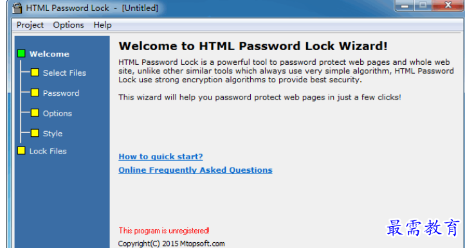The height and width of the screenshot is (248, 465).
Task: Select the Options step in sidebar
Action: (57, 113)
